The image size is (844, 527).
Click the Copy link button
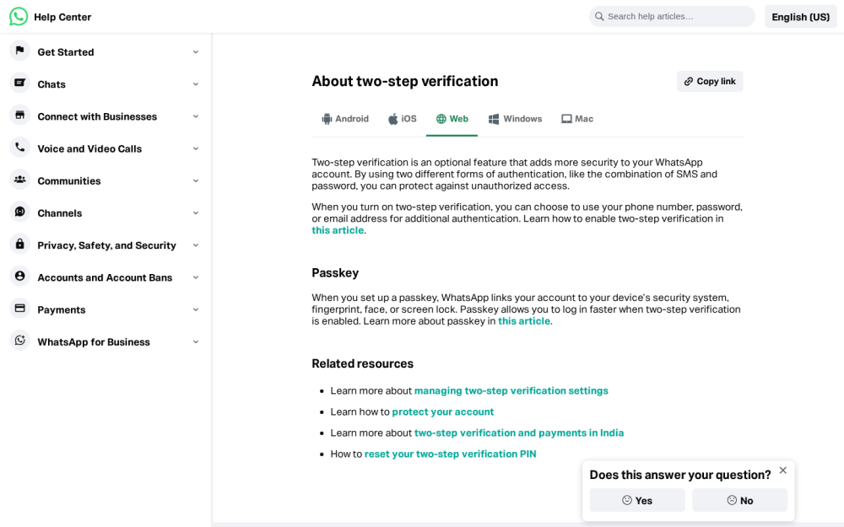(x=710, y=81)
